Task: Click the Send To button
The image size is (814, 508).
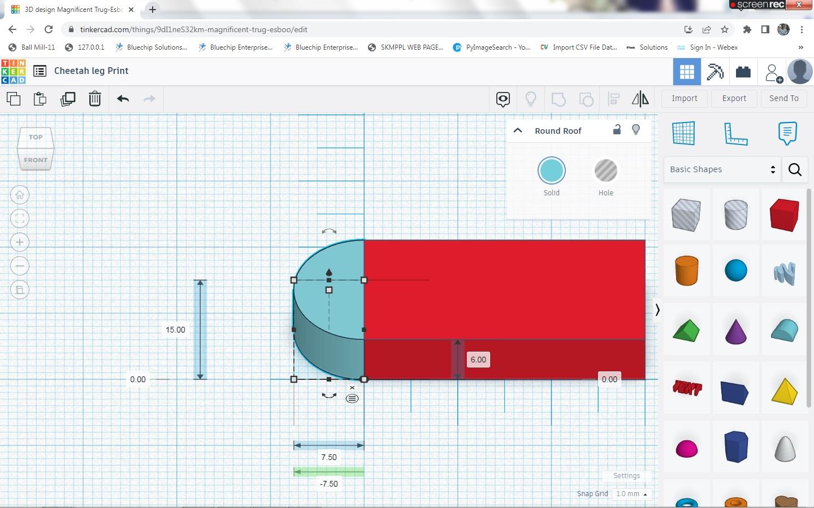Action: (784, 99)
